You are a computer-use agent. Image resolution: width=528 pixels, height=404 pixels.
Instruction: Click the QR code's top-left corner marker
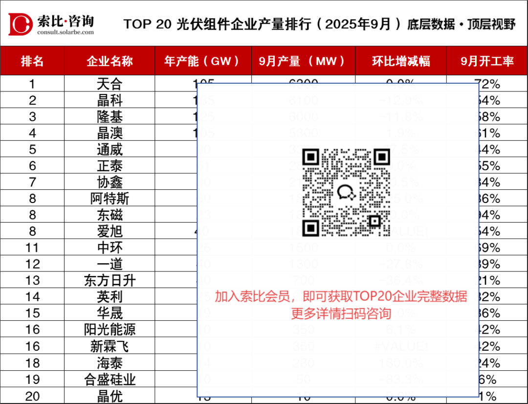tap(311, 157)
